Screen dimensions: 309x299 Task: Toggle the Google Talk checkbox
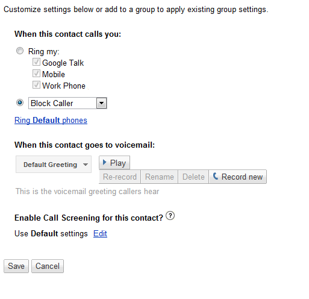36,62
